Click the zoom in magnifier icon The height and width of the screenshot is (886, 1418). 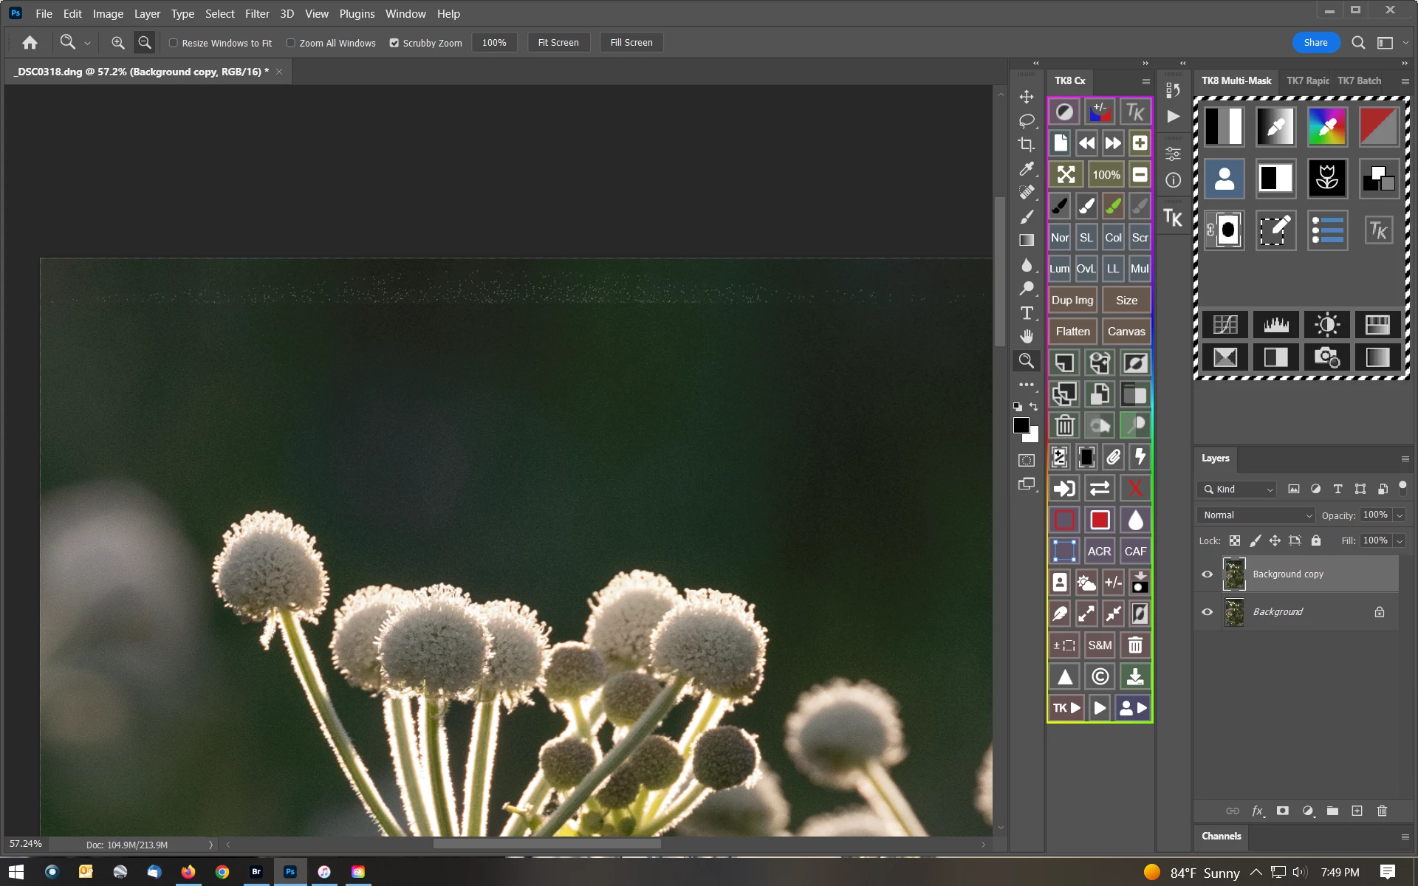coord(117,43)
